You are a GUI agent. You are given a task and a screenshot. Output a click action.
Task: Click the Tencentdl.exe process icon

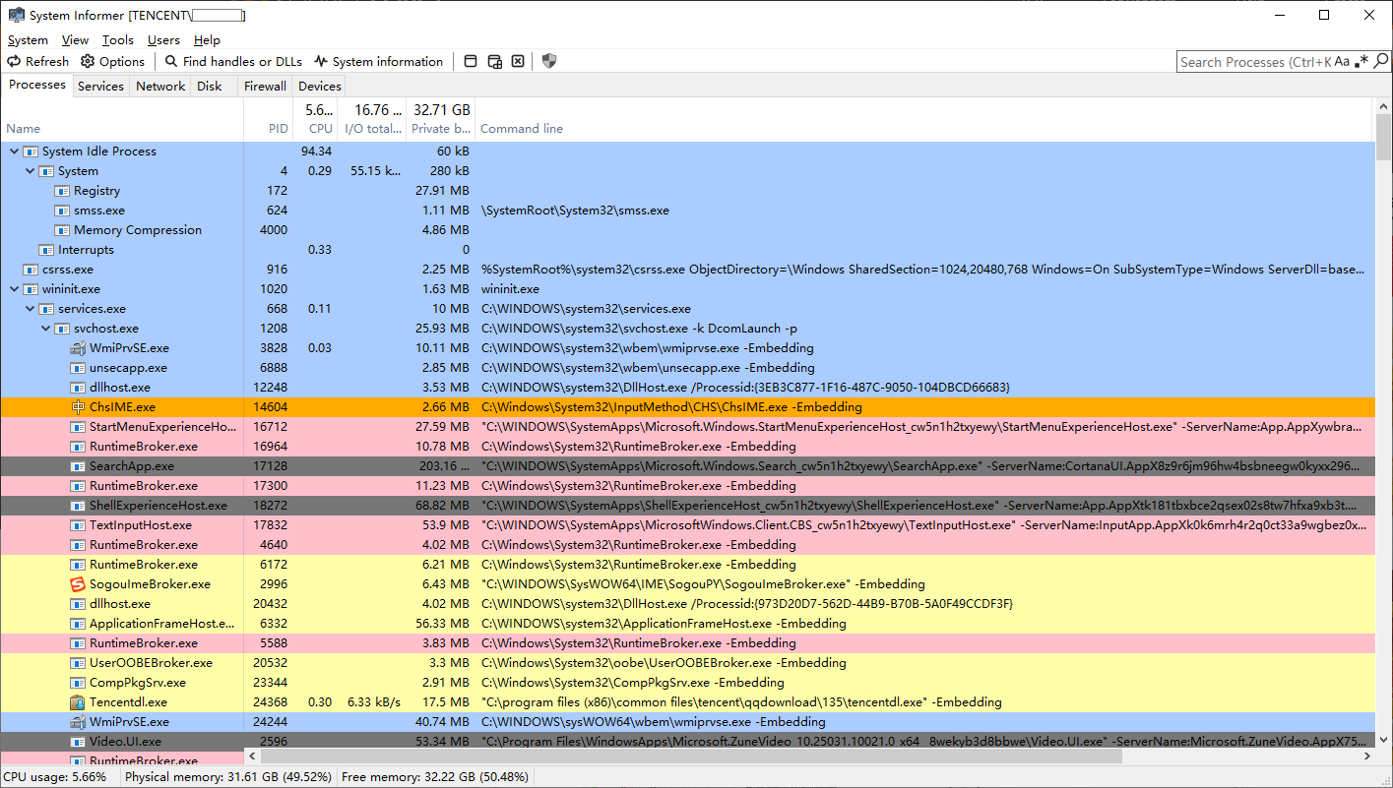coord(78,702)
